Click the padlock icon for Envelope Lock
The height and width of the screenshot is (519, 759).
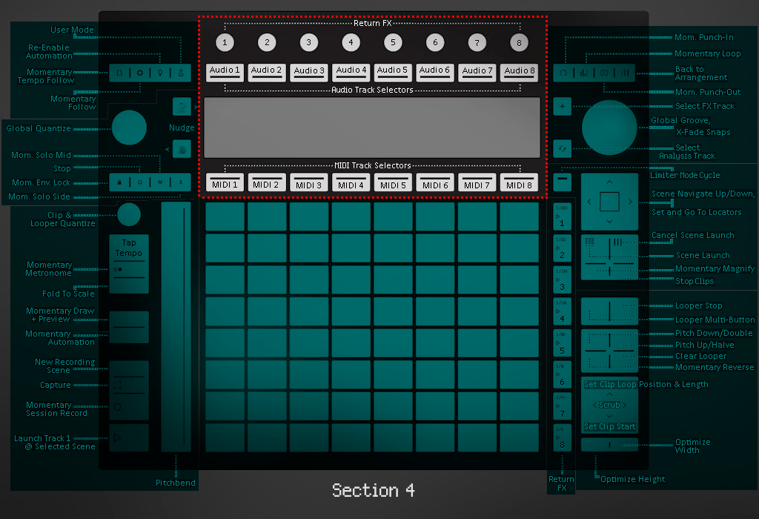tap(119, 182)
